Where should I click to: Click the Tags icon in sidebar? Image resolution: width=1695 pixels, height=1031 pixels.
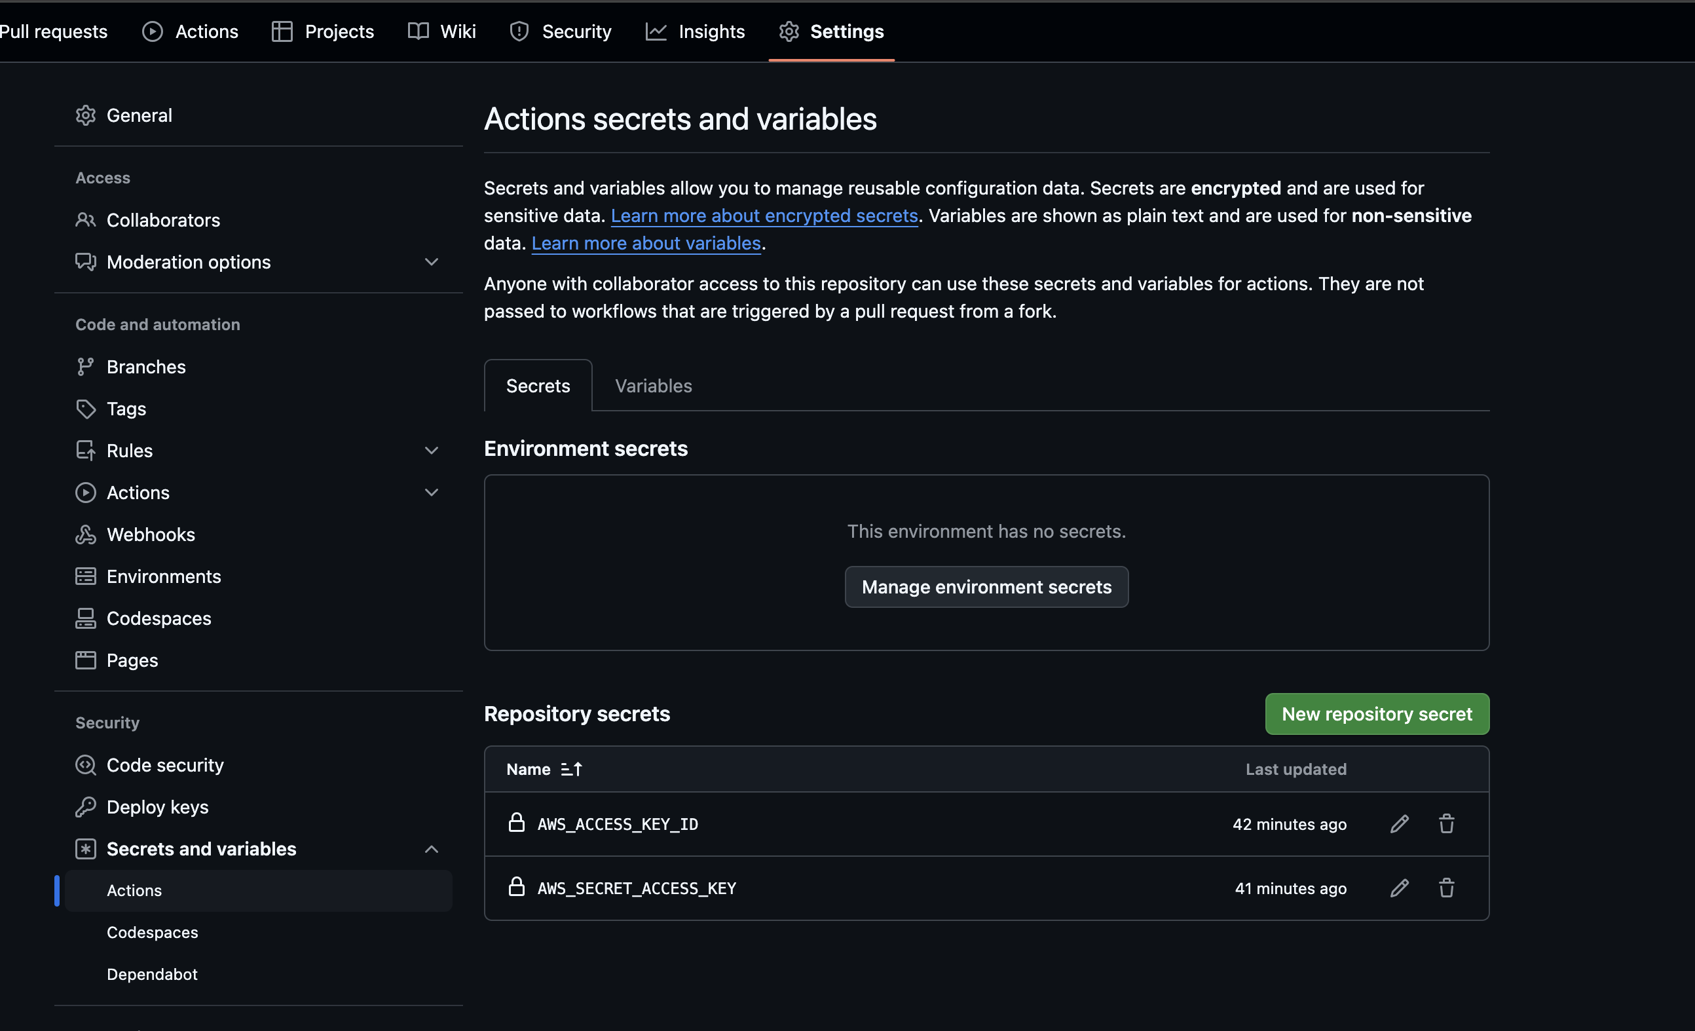[x=85, y=409]
